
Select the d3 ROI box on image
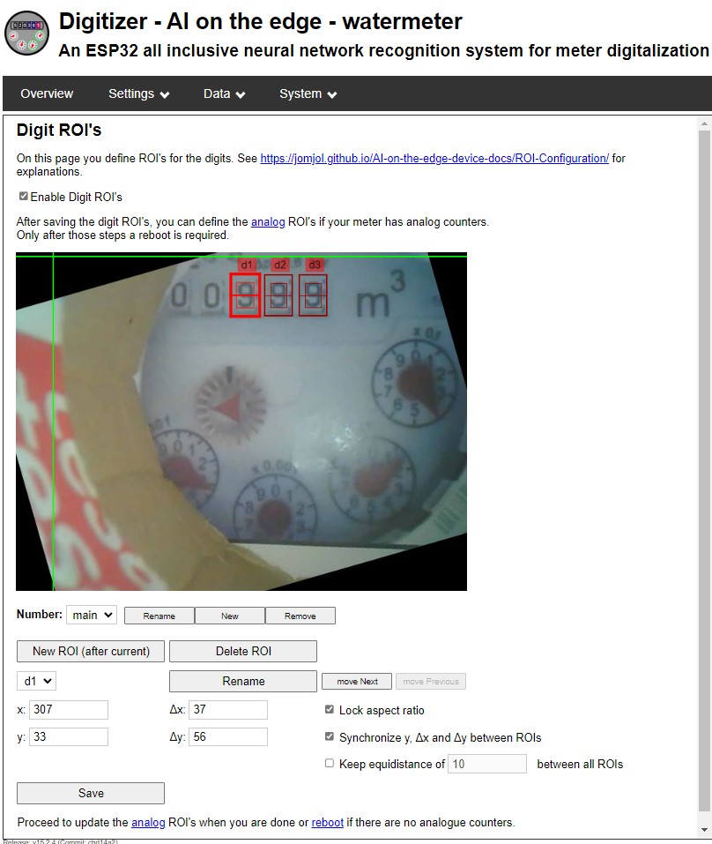[x=313, y=295]
